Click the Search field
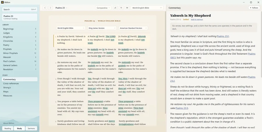Viewport: 262px width, 132px height. coord(20,9)
